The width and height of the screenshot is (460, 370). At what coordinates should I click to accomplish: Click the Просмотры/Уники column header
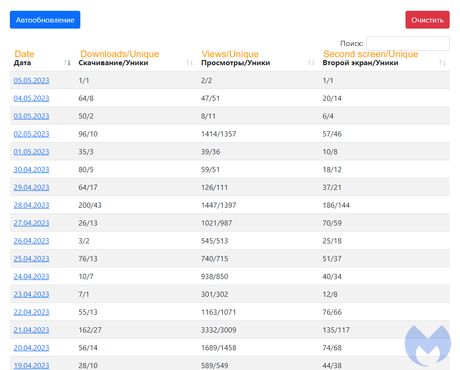coord(235,63)
